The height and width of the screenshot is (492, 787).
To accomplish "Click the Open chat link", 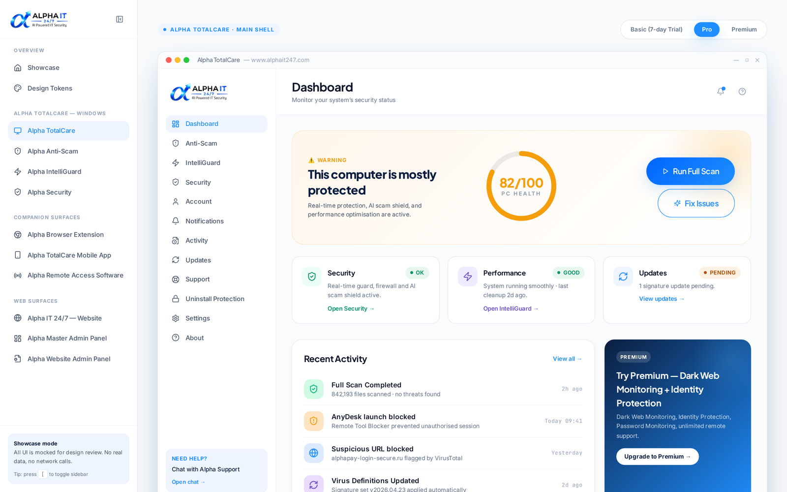I will click(188, 482).
